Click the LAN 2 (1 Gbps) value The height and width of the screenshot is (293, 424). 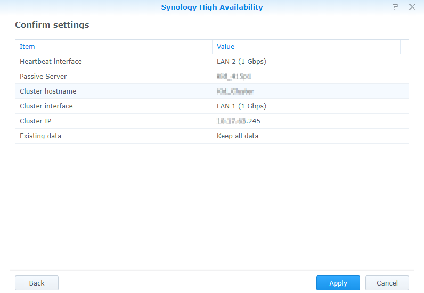pyautogui.click(x=241, y=62)
